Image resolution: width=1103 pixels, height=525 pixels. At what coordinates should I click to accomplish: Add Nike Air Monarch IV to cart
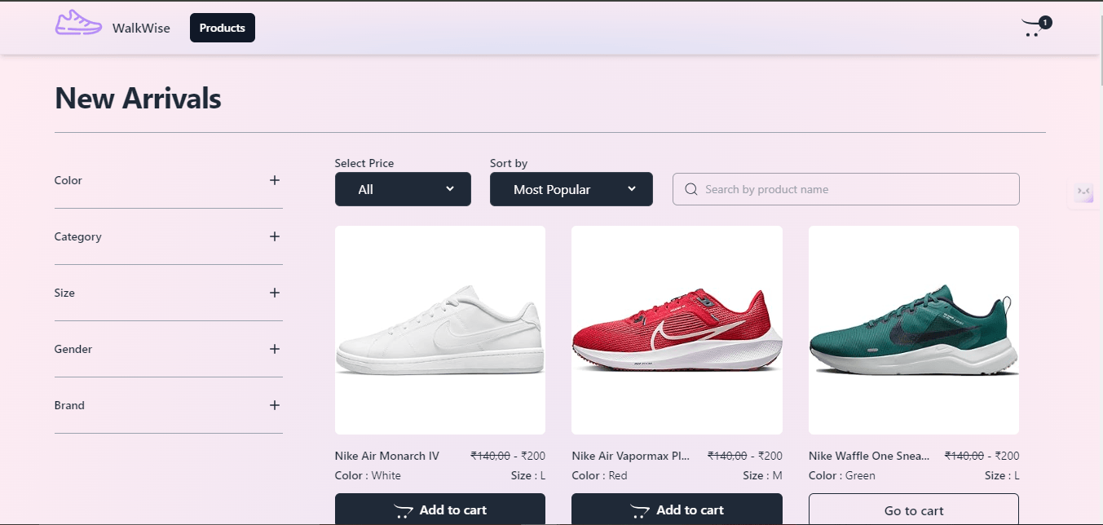(440, 510)
